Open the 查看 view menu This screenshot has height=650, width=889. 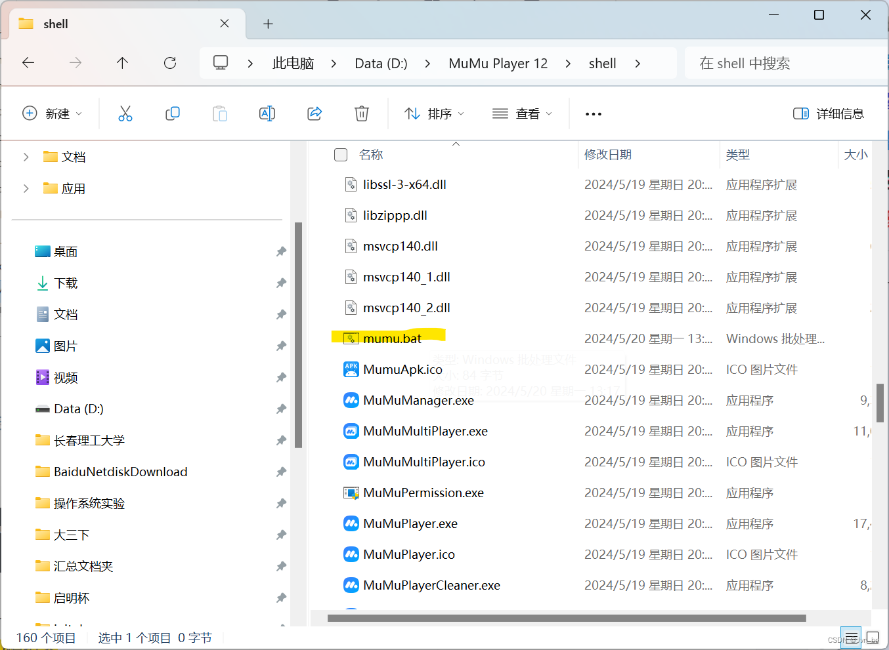pos(522,113)
